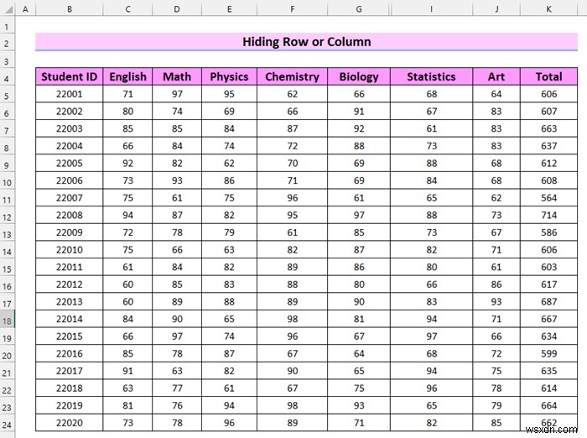
Task: Click the Student ID header cell
Action: [x=70, y=77]
